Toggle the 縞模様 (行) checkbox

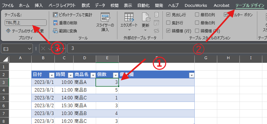tap(168, 31)
